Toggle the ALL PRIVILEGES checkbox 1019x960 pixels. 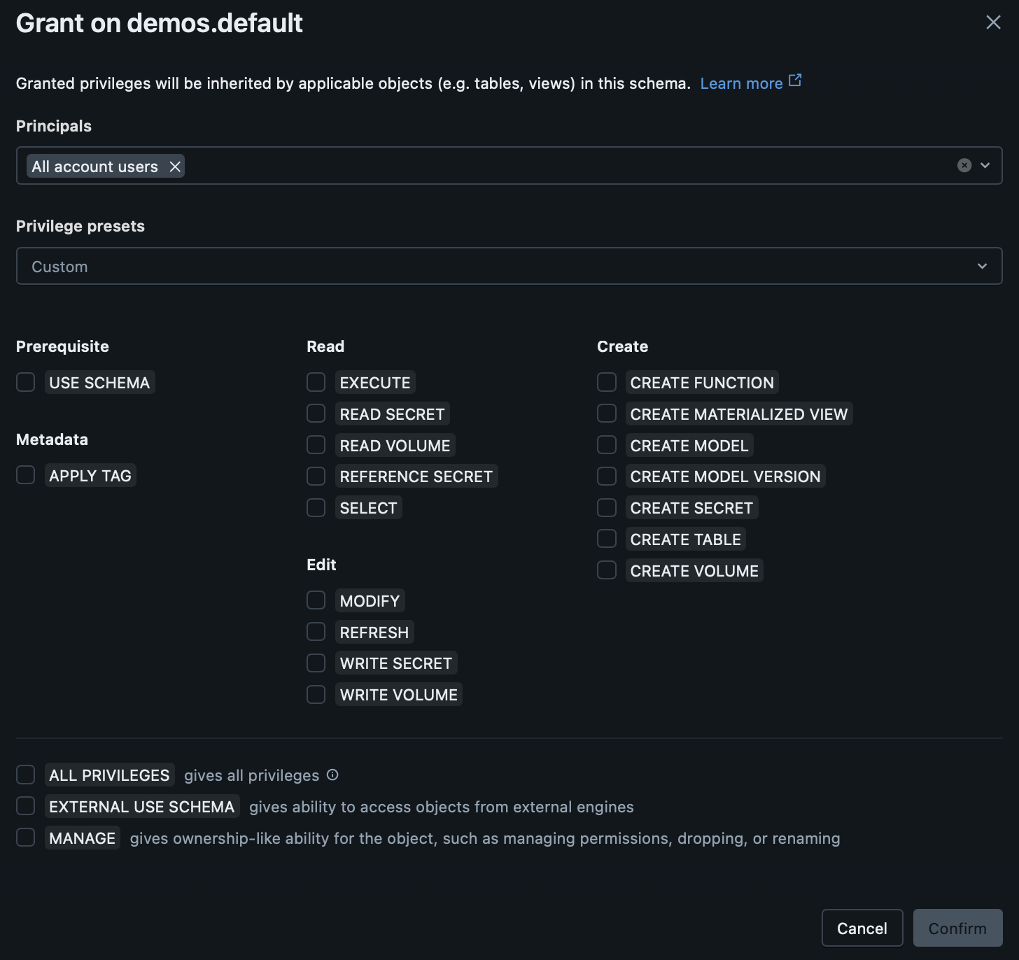coord(26,775)
